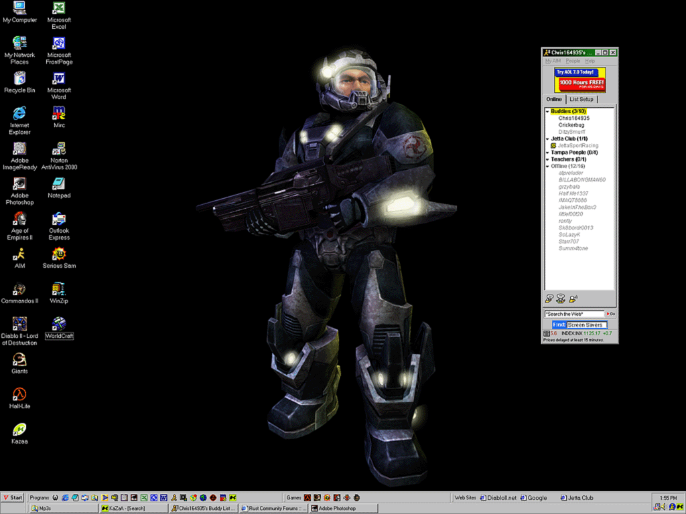
Task: Select the AIM desktop shortcut
Action: pos(19,258)
